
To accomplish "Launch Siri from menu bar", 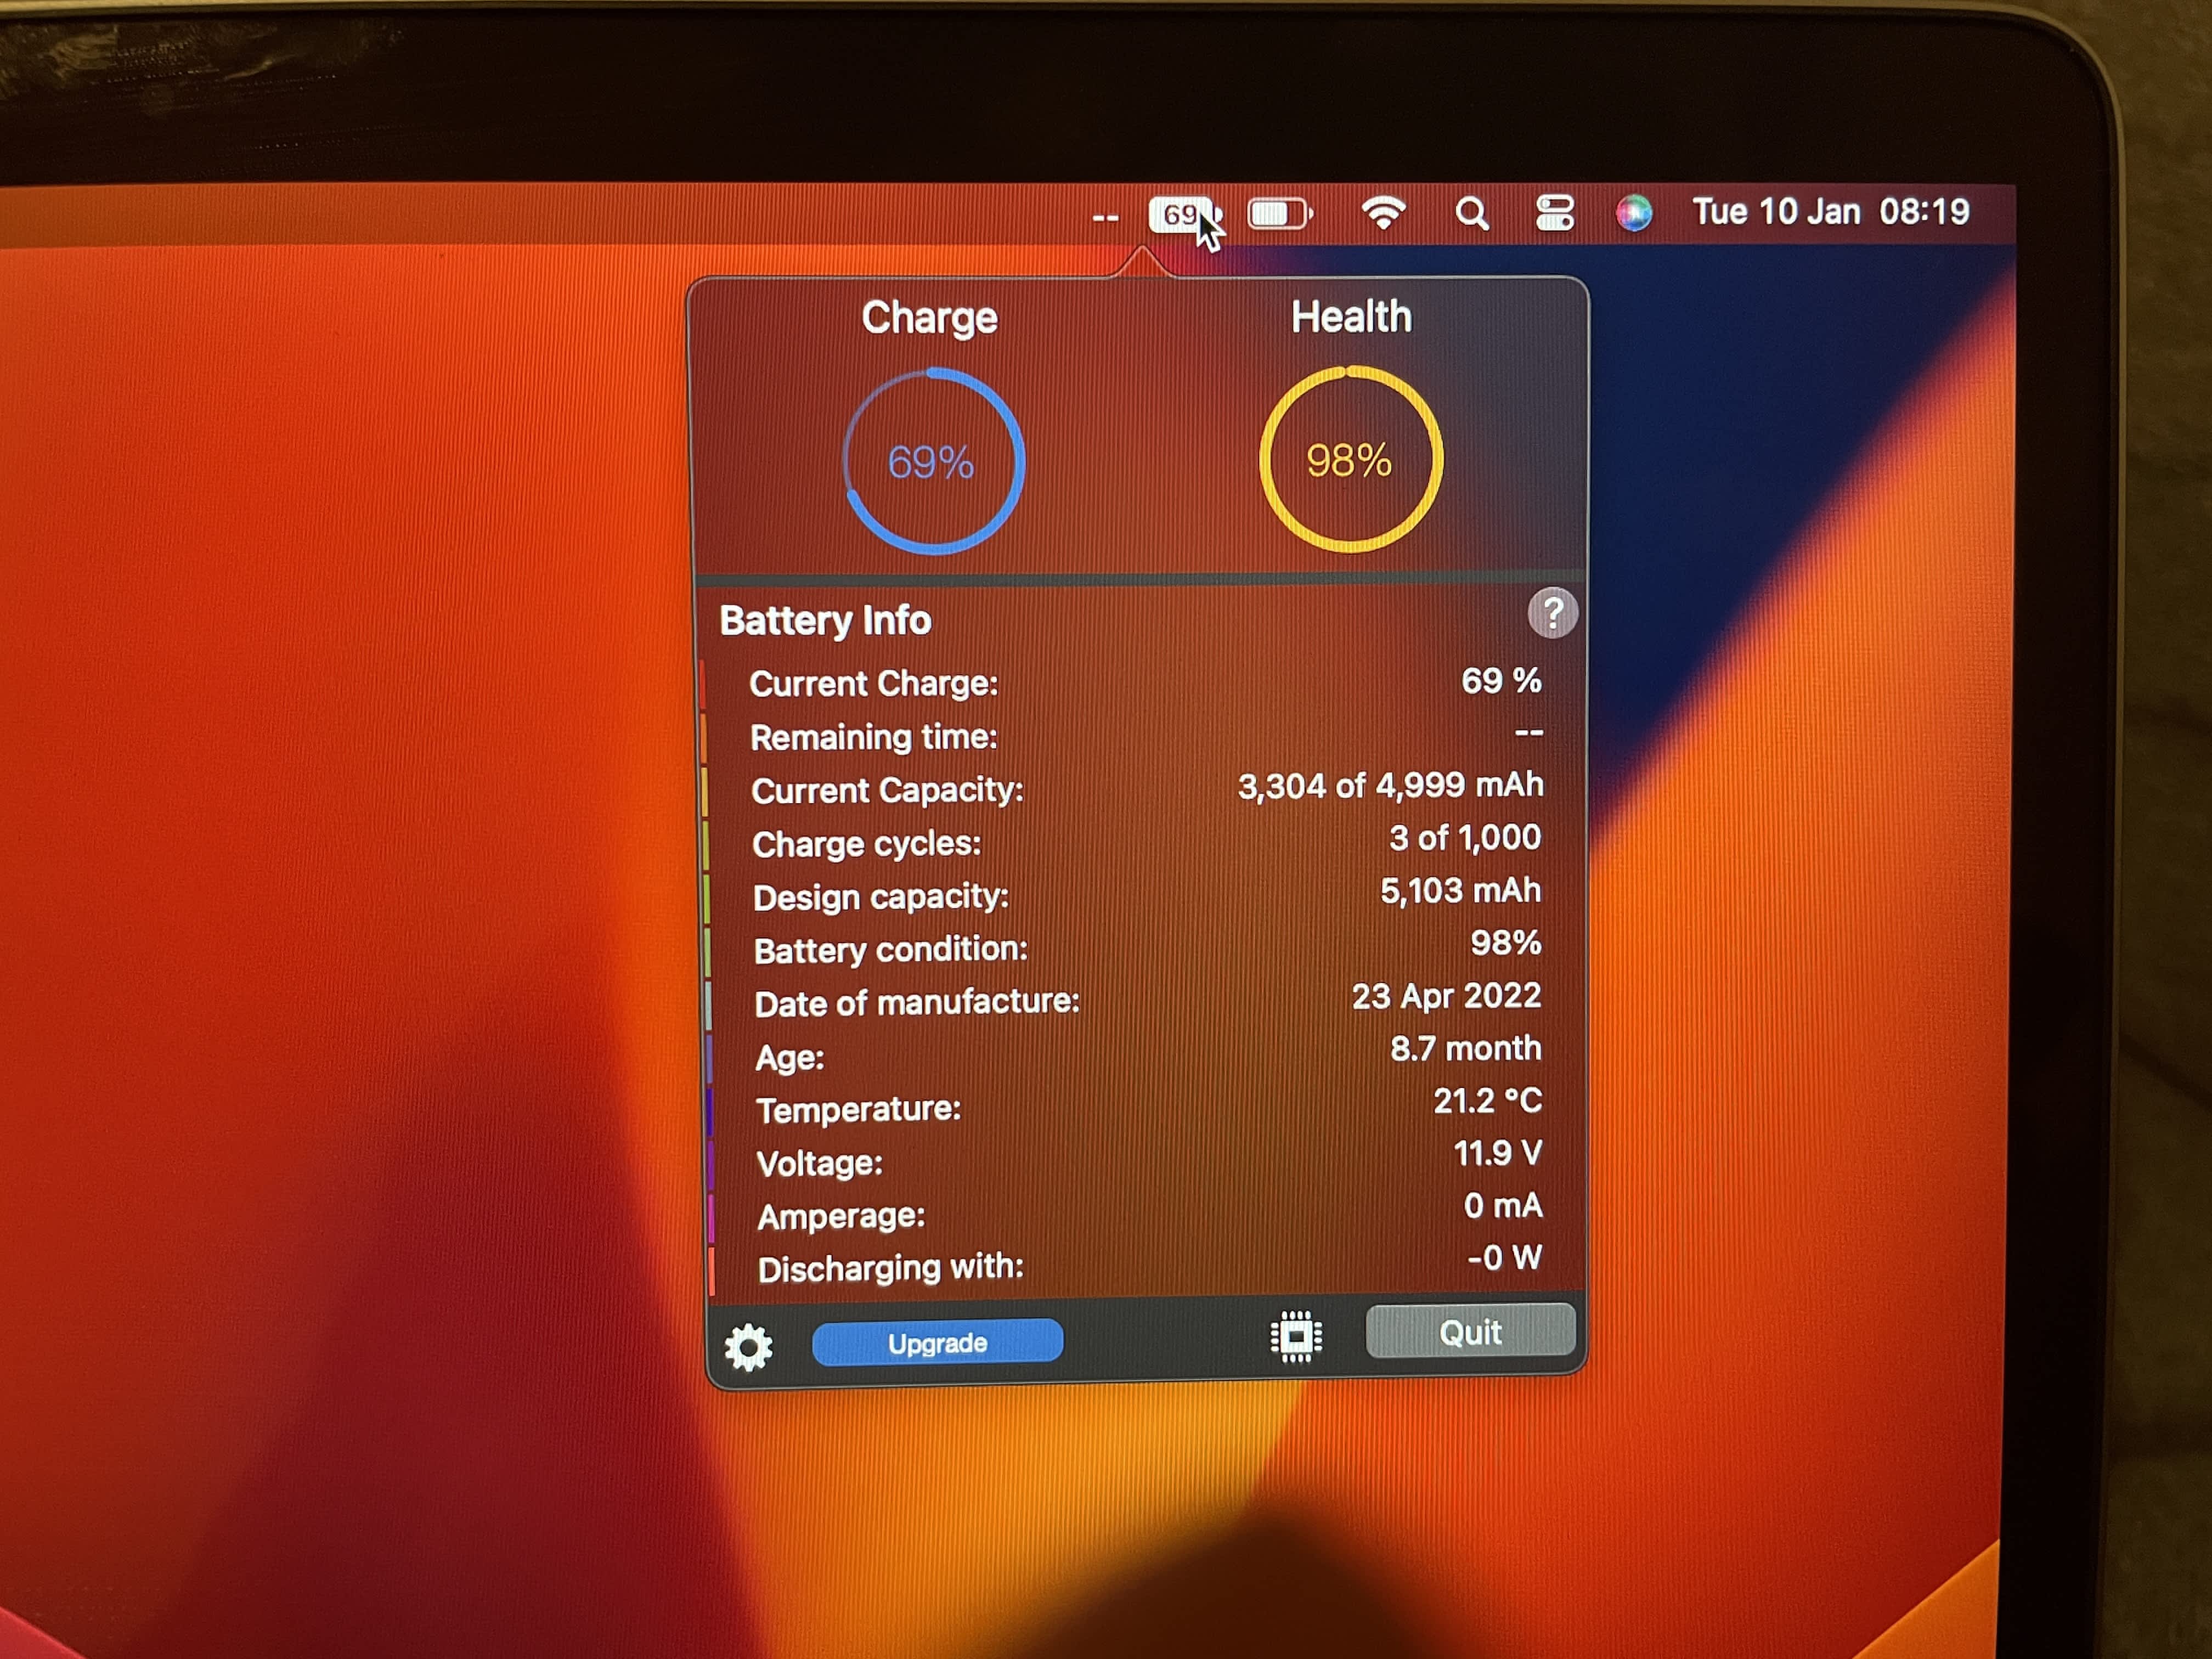I will [x=1634, y=213].
